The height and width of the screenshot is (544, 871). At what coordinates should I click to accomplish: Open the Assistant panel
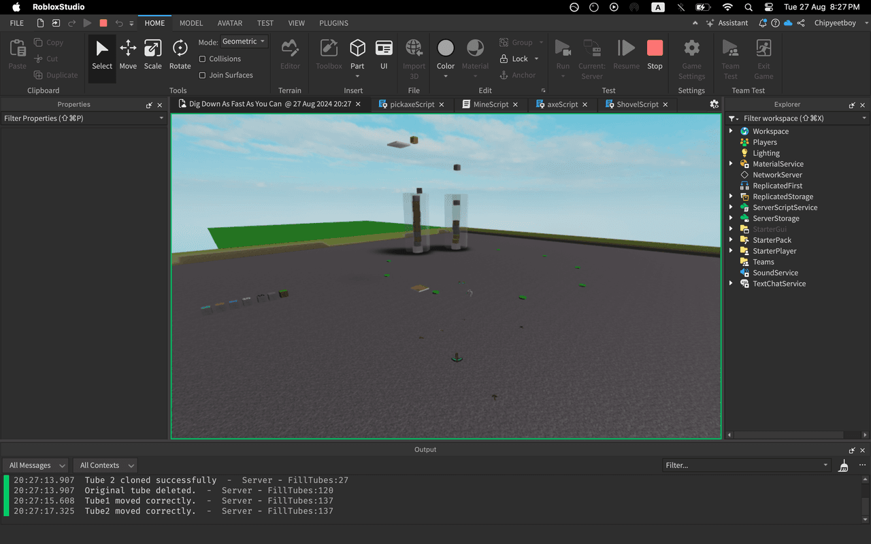[x=727, y=23]
